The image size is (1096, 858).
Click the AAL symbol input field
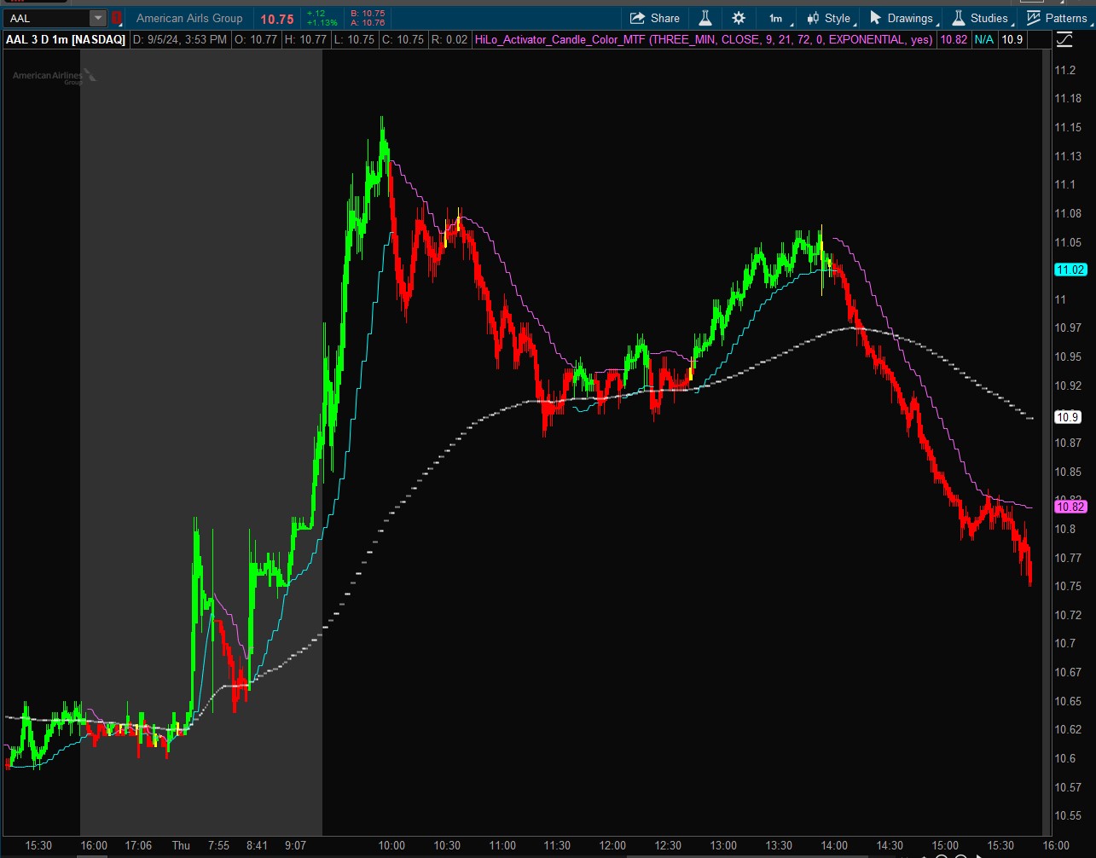pos(47,18)
